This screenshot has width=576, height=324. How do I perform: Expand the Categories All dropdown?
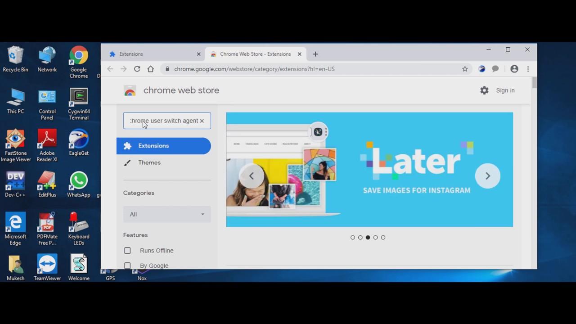click(167, 214)
